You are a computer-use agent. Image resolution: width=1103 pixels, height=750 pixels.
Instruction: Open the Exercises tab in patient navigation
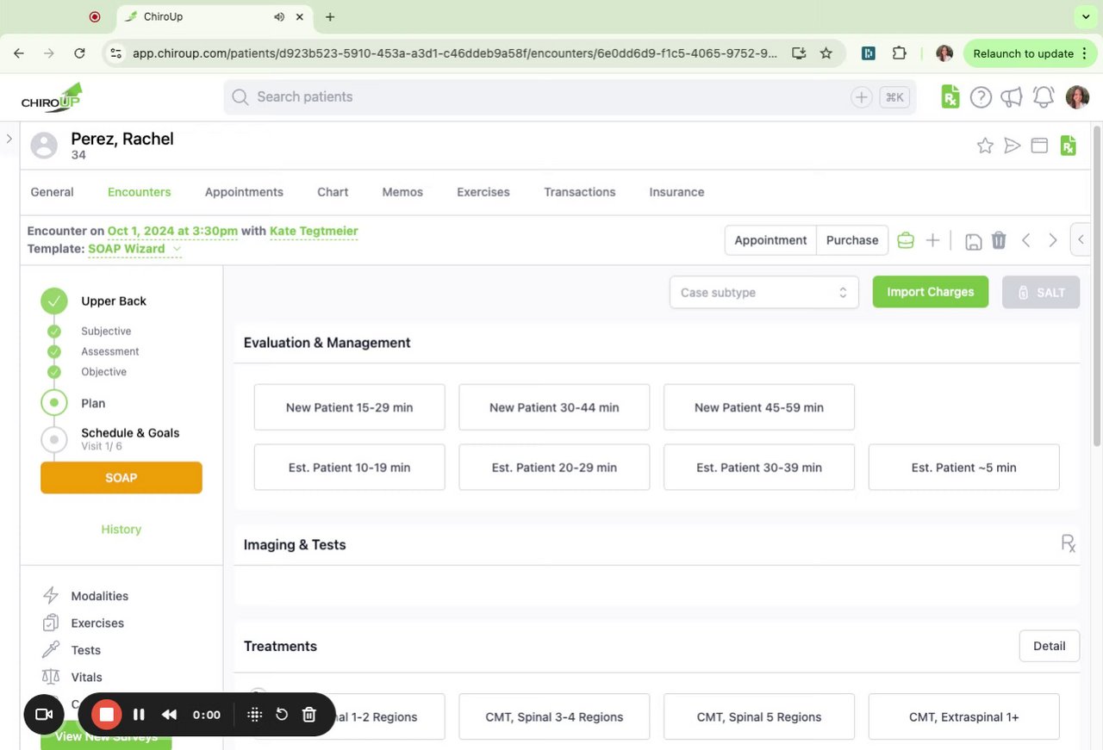point(483,192)
